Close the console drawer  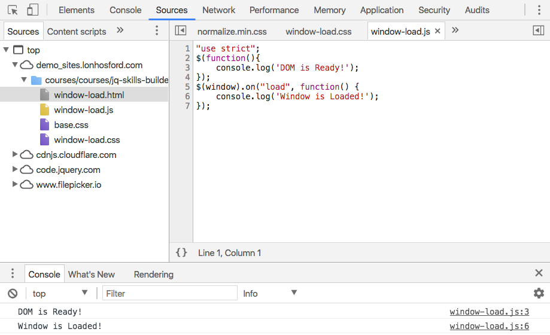tap(539, 273)
